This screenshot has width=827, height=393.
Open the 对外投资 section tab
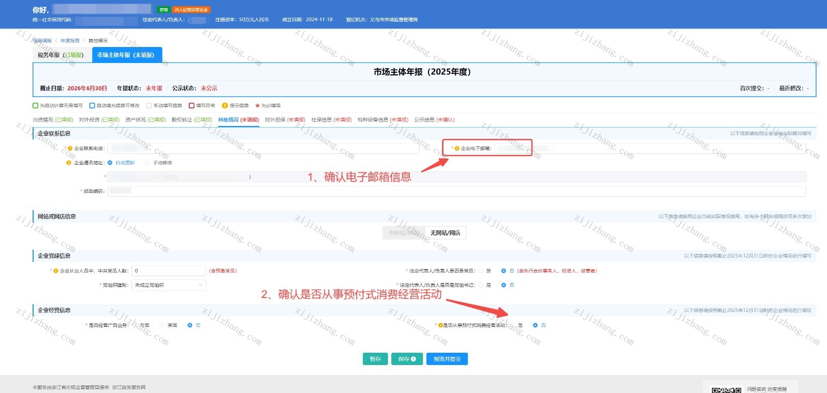[x=99, y=120]
